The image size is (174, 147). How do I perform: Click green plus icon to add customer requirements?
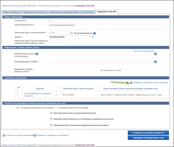131,83
